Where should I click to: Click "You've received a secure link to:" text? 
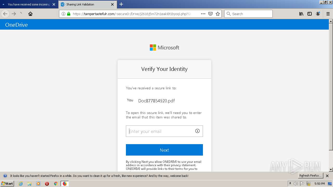coord(151,88)
